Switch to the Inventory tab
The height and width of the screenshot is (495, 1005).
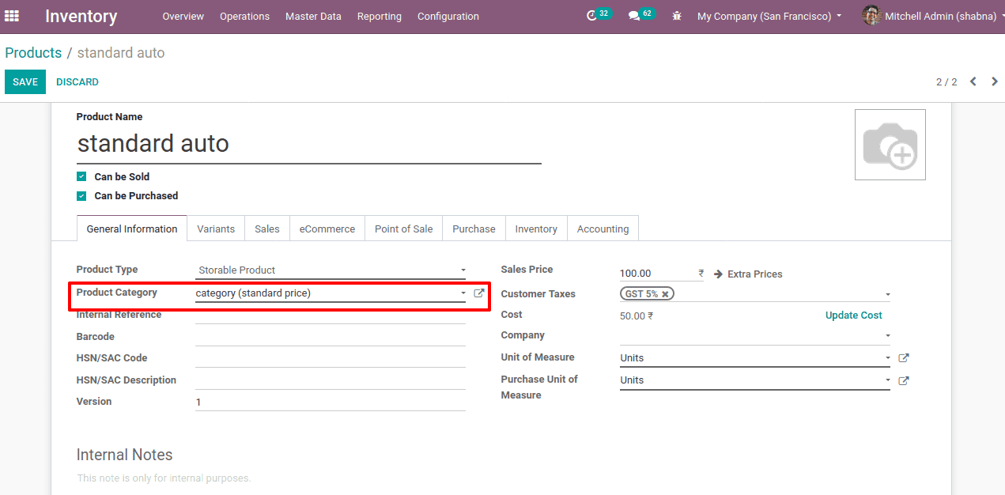point(536,229)
